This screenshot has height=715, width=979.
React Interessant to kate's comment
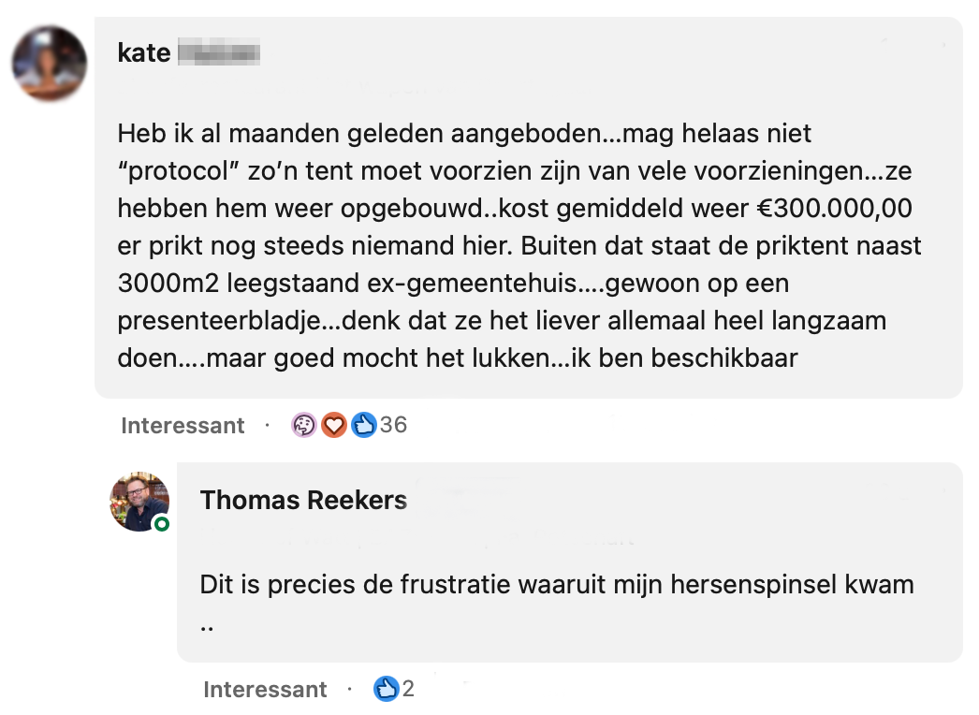(x=183, y=426)
